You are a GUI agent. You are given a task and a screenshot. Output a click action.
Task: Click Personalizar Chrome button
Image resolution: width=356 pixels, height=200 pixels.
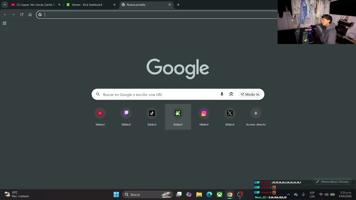(332, 182)
